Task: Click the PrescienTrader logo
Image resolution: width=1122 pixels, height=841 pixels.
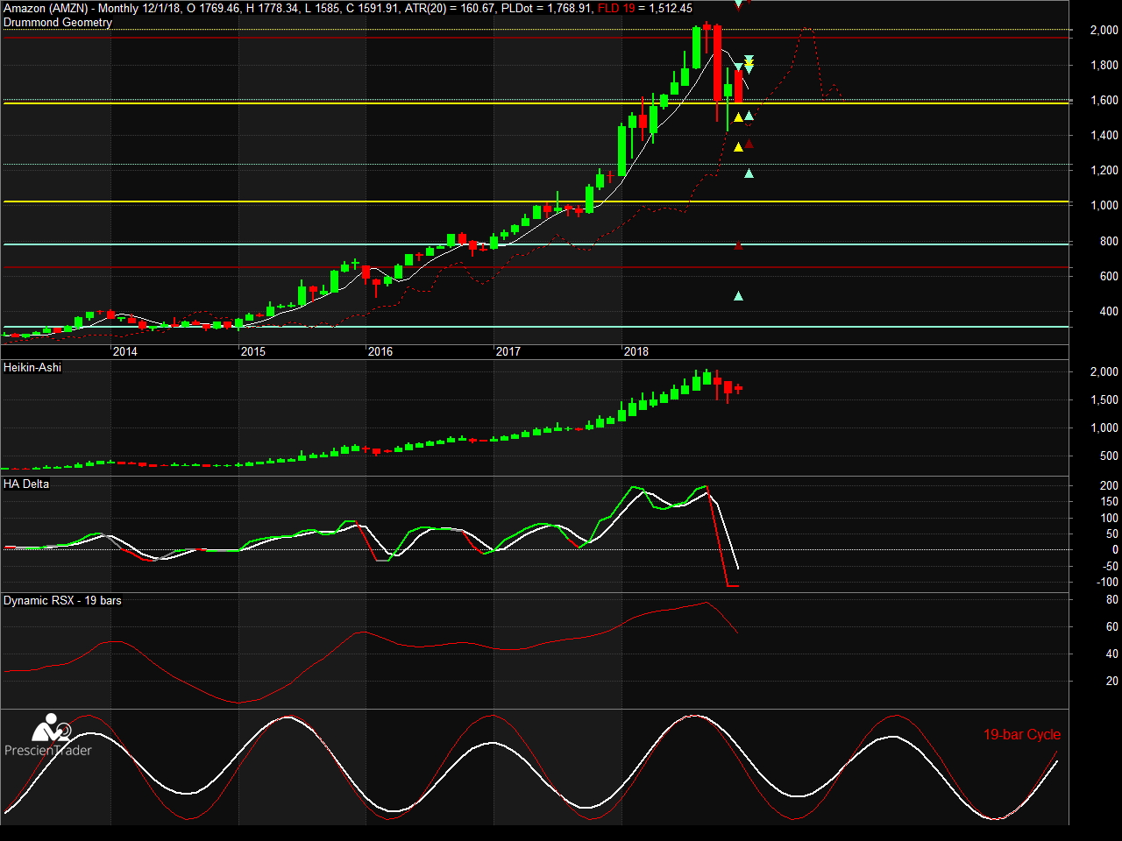Action: point(48,736)
